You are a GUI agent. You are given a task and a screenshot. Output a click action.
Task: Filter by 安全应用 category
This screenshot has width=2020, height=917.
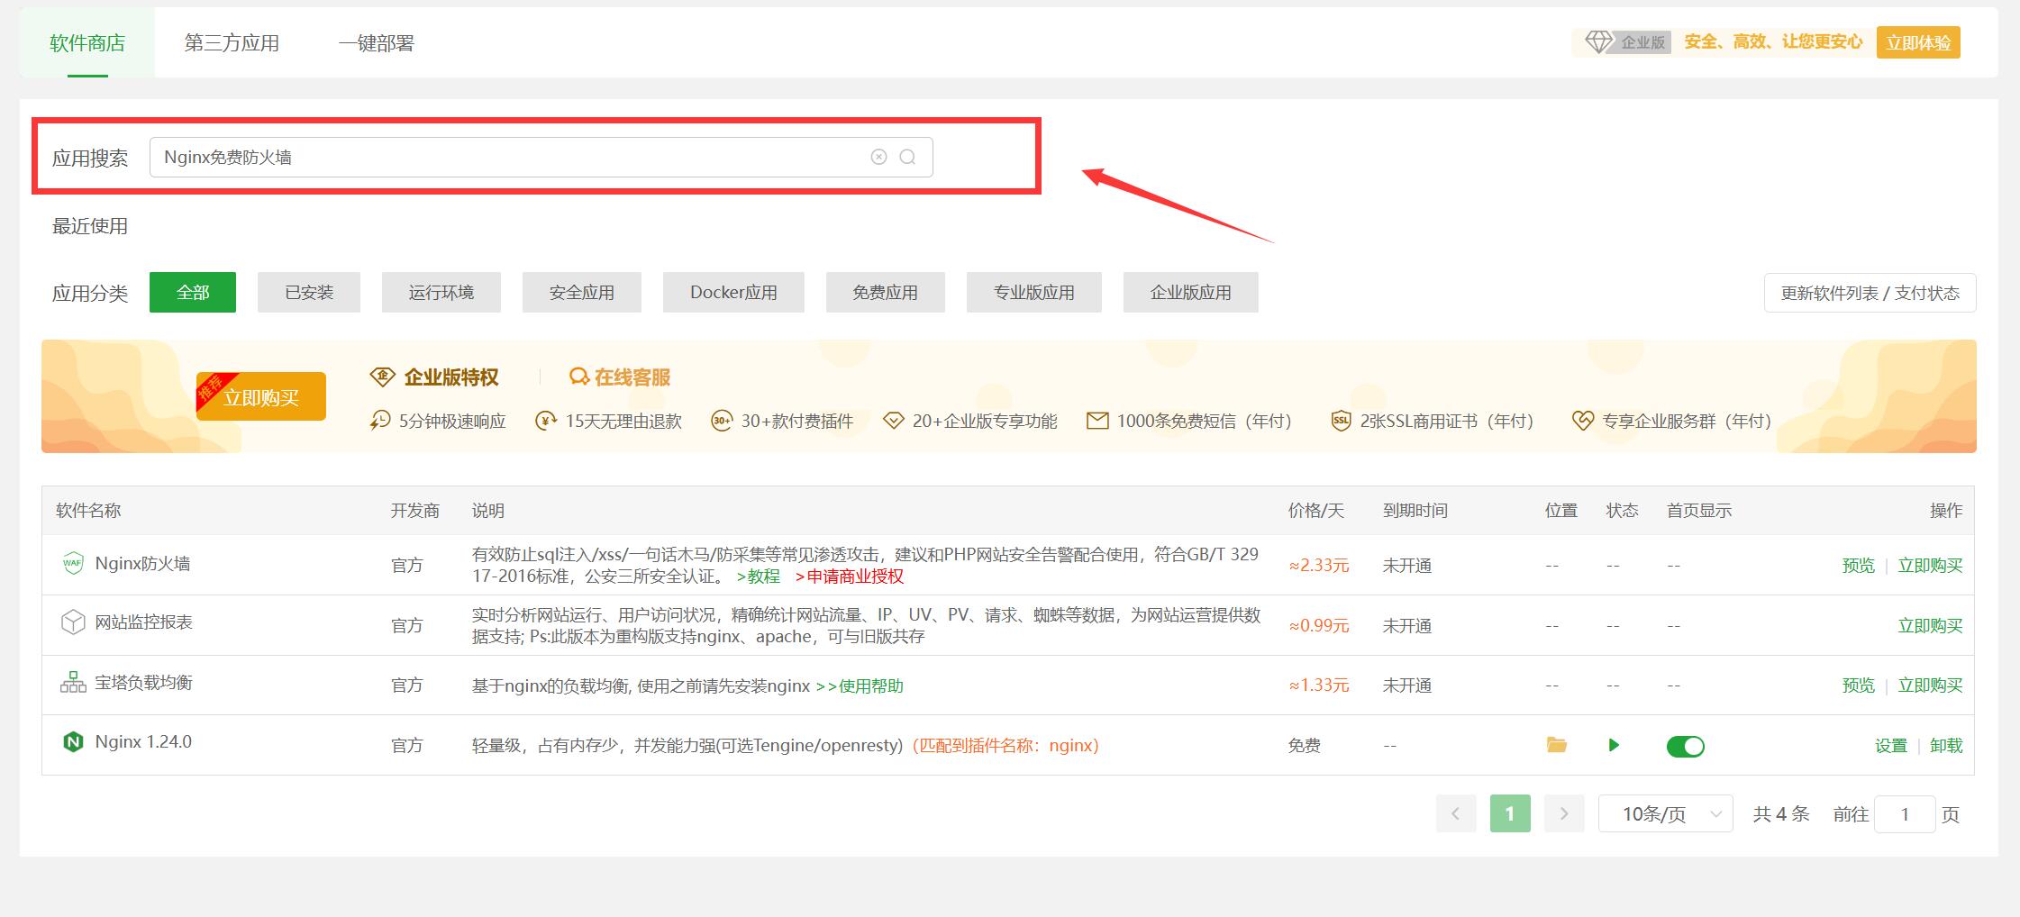click(x=582, y=293)
